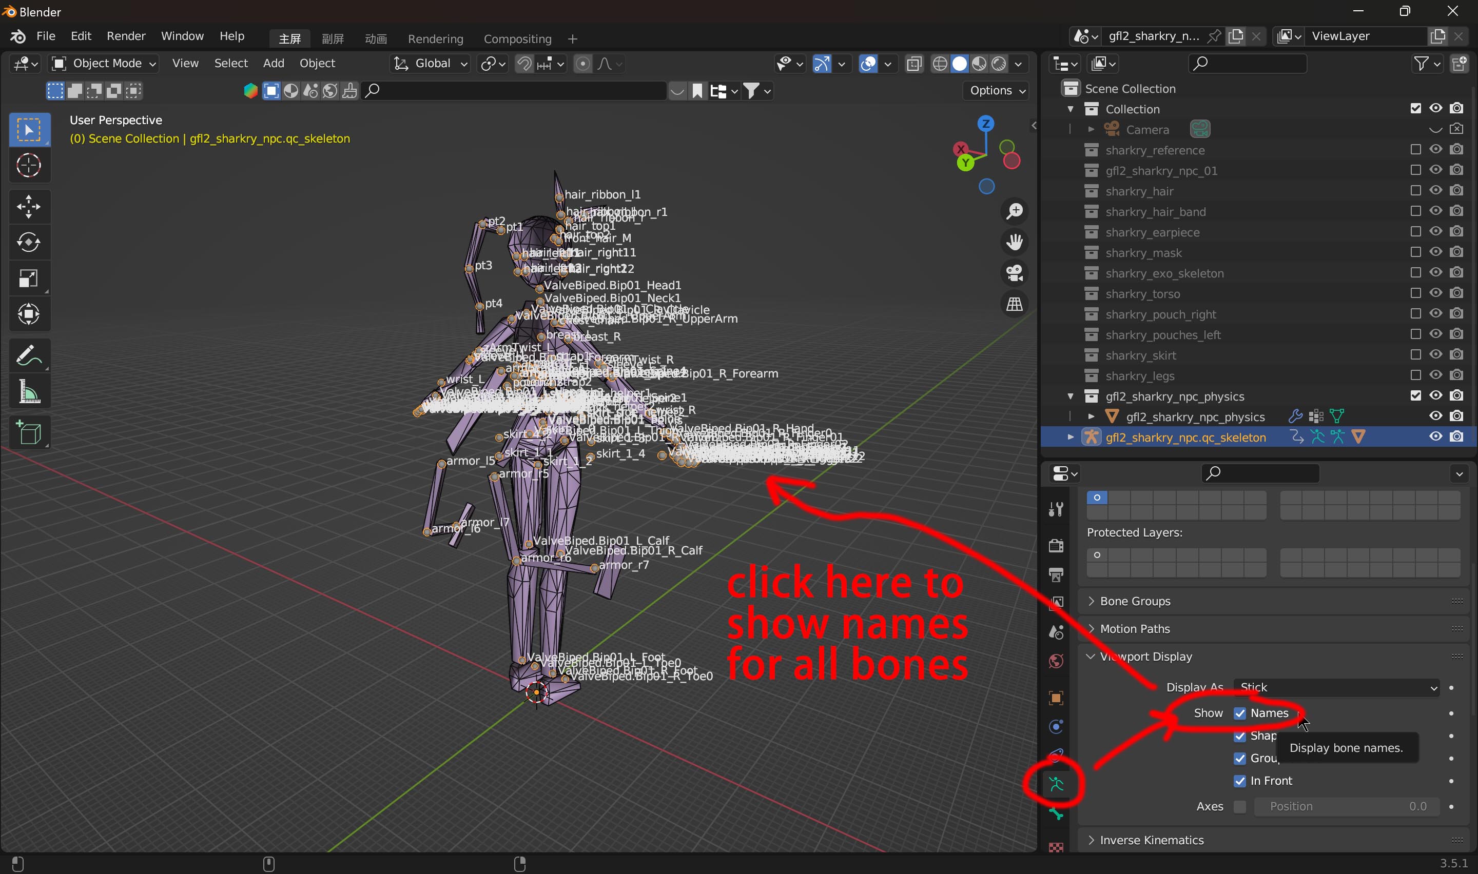
Task: Hide sharkry_hair collection with eye icon
Action: pyautogui.click(x=1435, y=190)
